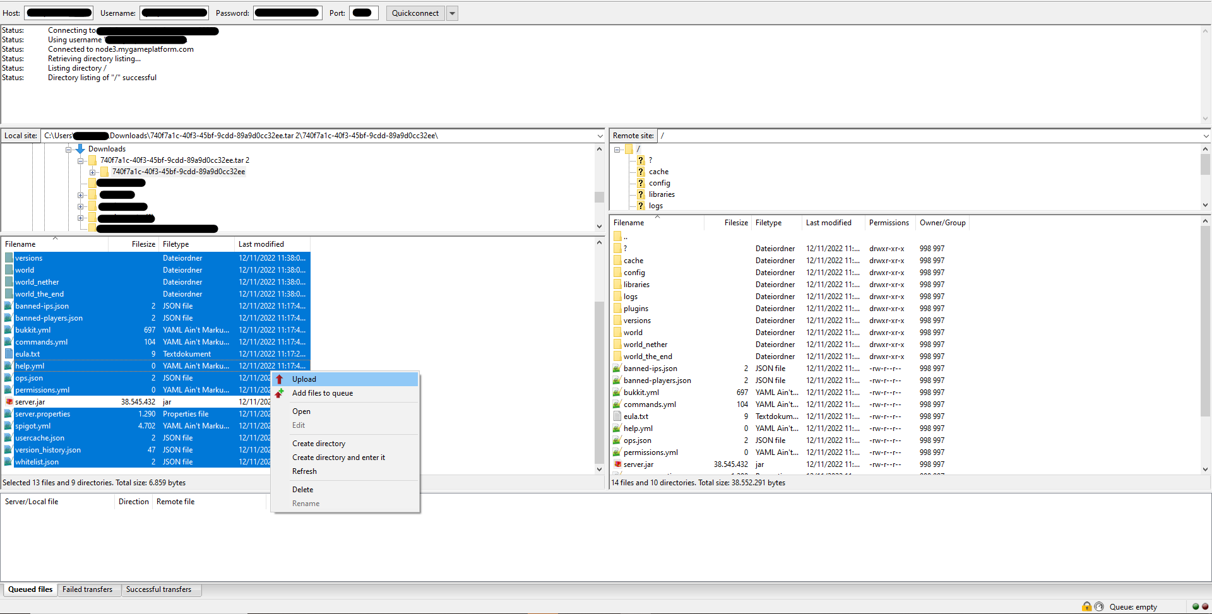The height and width of the screenshot is (614, 1212).
Task: Click the libraries folder icon in remote tree
Action: [641, 194]
